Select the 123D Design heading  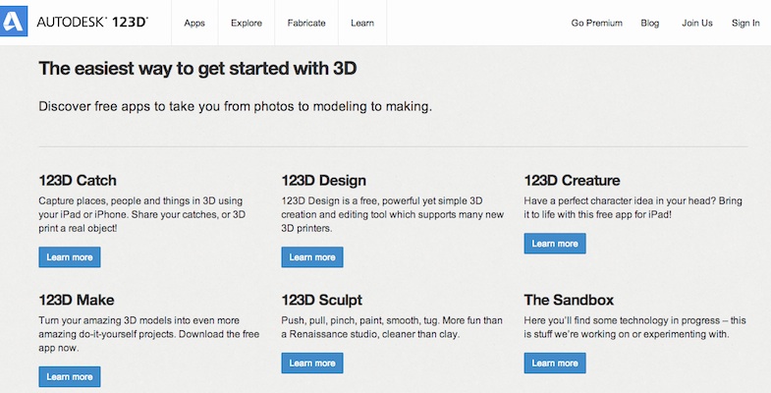click(x=323, y=180)
